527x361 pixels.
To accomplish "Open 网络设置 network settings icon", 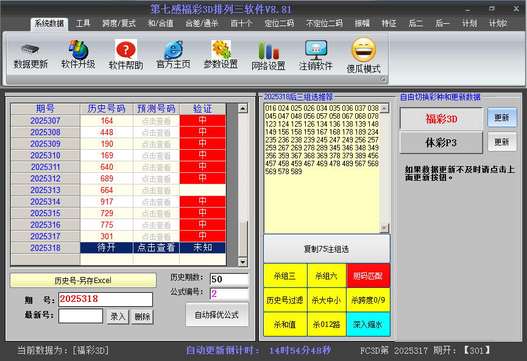I will point(268,50).
